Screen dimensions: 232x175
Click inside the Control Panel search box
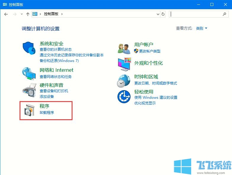(195, 14)
